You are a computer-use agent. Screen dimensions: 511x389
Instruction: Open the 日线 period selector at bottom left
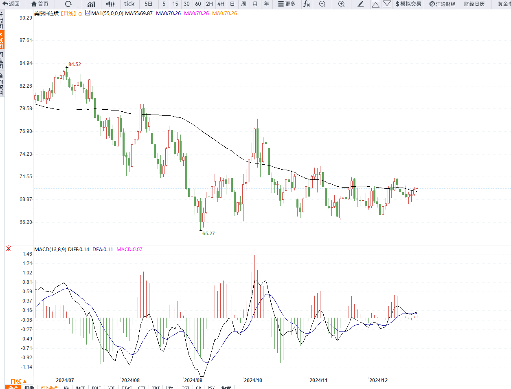click(18, 381)
